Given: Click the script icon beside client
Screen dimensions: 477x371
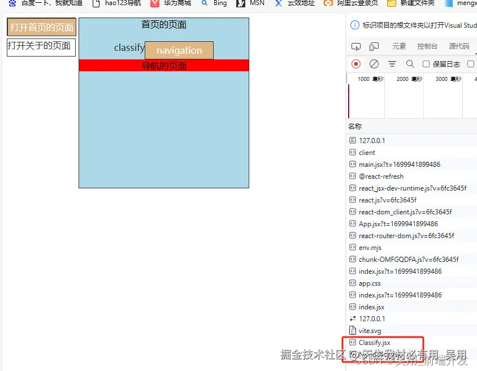Looking at the screenshot, I should coord(353,152).
